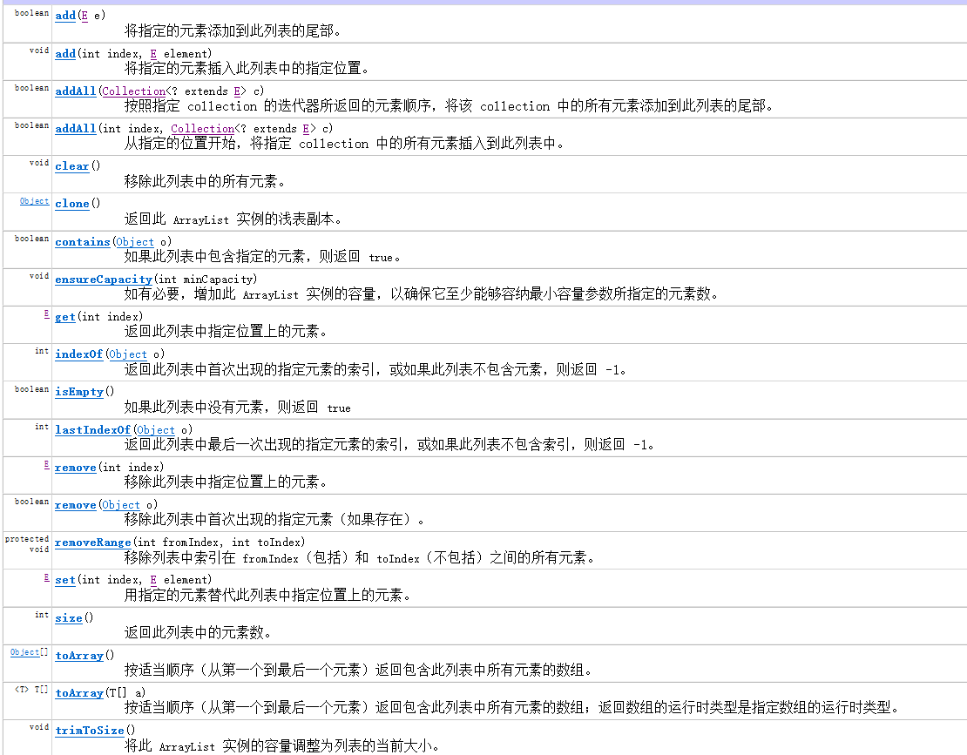Open the set method link
The width and height of the screenshot is (967, 755).
[x=64, y=581]
